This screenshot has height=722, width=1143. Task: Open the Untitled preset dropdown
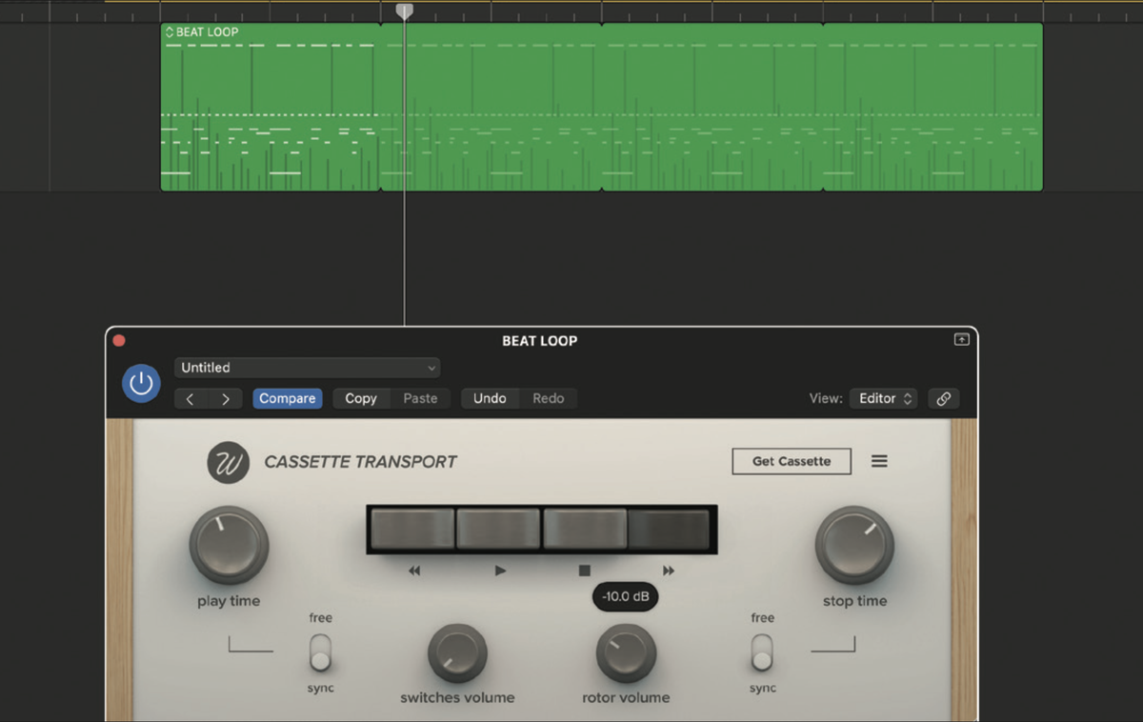tap(307, 368)
